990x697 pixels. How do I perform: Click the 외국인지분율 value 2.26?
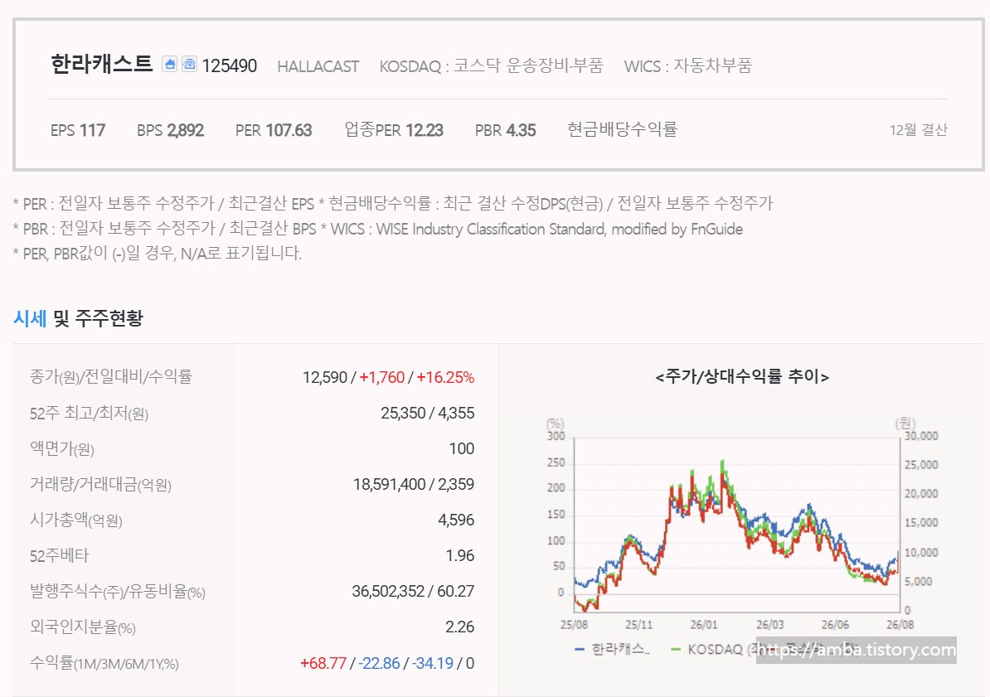click(x=459, y=627)
